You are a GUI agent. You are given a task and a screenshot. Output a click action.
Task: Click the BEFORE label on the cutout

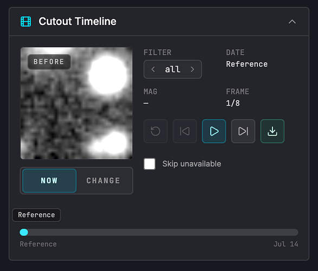(49, 62)
